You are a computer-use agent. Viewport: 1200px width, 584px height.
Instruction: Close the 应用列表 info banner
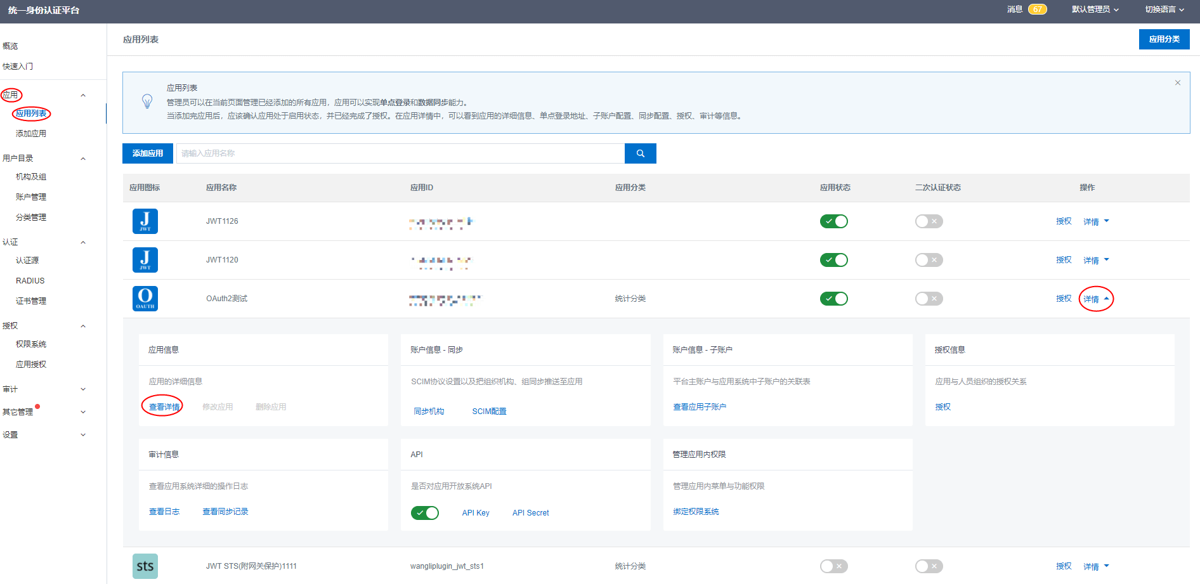[x=1178, y=83]
